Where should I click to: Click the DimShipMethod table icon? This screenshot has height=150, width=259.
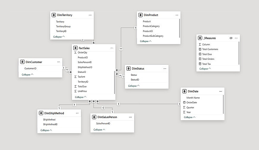point(41,113)
